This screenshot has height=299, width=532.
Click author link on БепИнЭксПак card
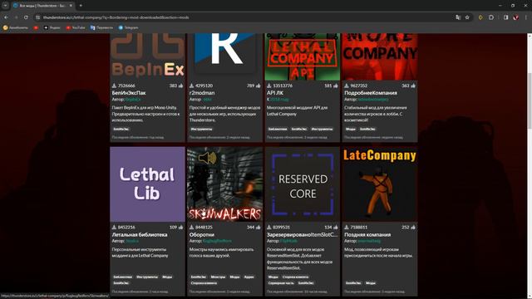click(x=133, y=100)
